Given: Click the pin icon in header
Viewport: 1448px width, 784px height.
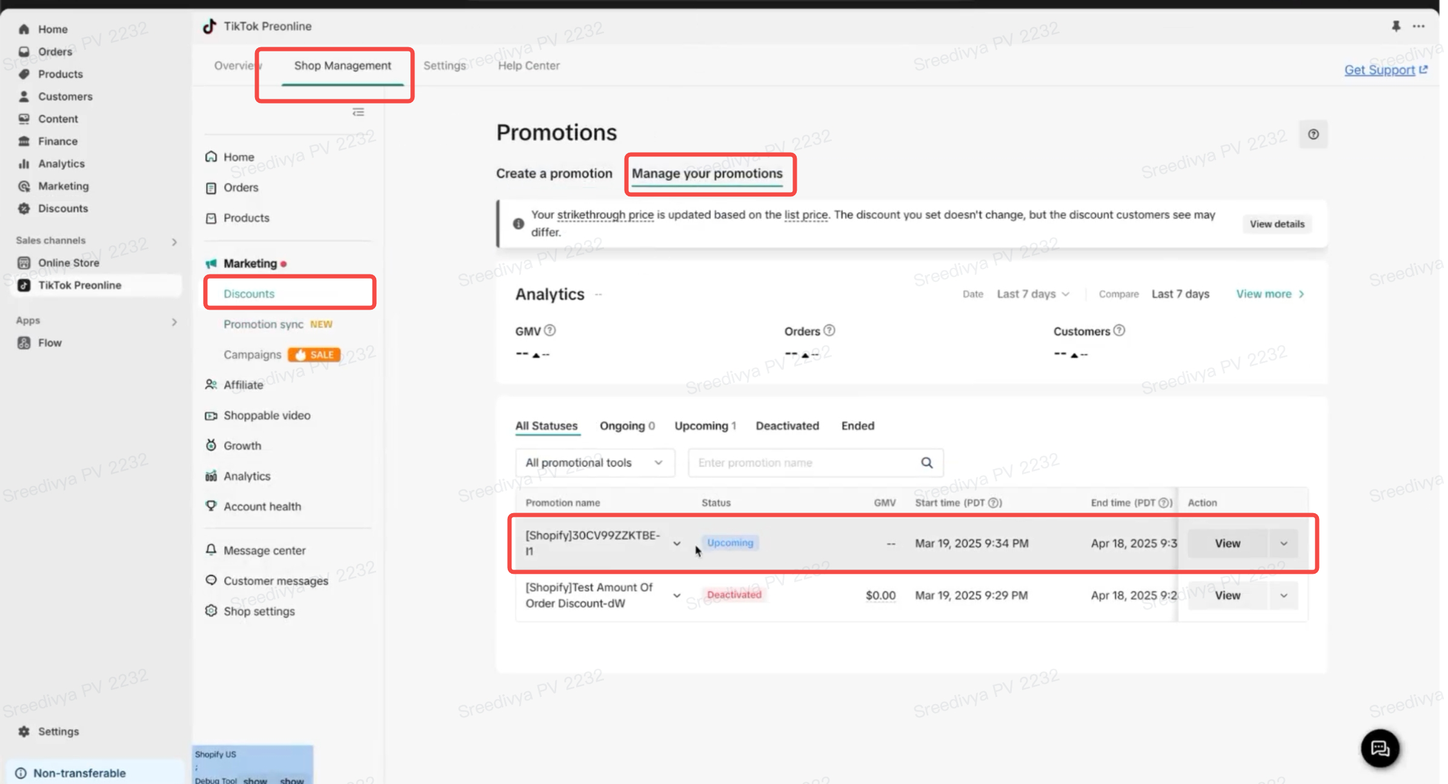Looking at the screenshot, I should click(1395, 26).
